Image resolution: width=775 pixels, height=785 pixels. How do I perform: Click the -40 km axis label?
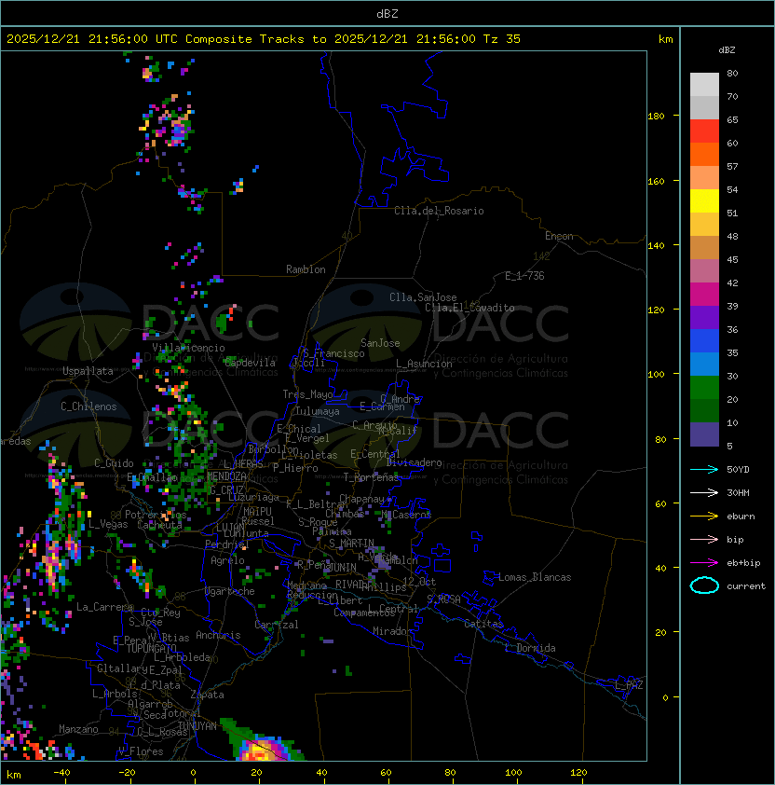(61, 773)
